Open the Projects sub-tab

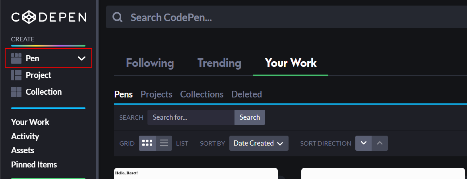[x=156, y=94]
